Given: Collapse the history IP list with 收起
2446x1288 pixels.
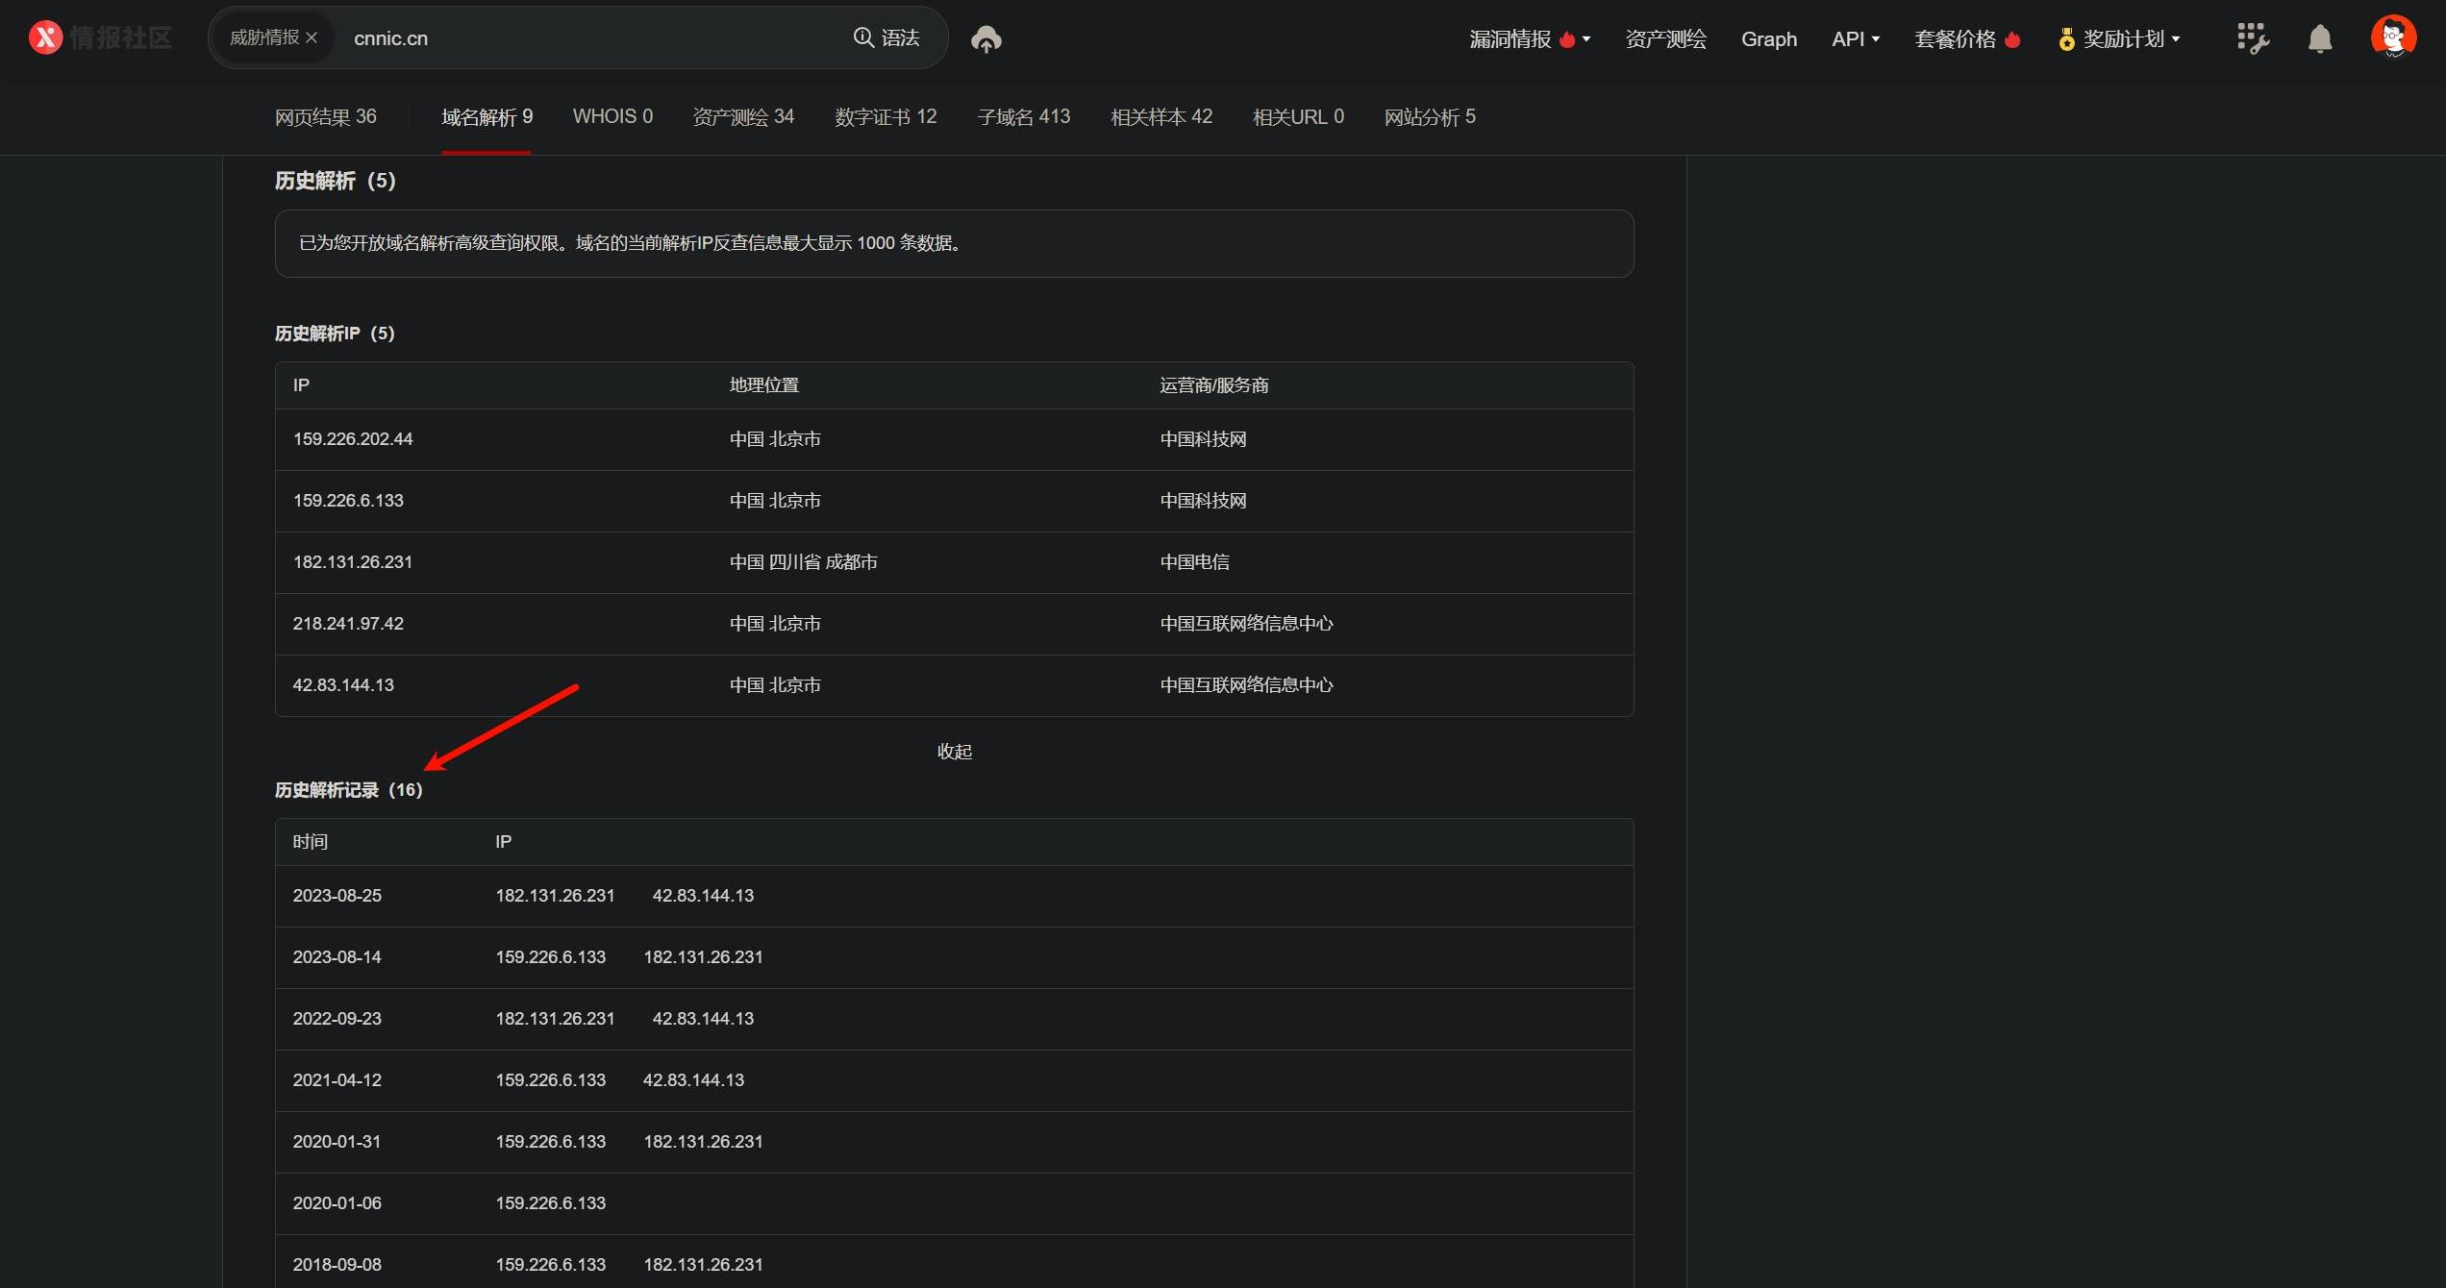Looking at the screenshot, I should (x=954, y=751).
